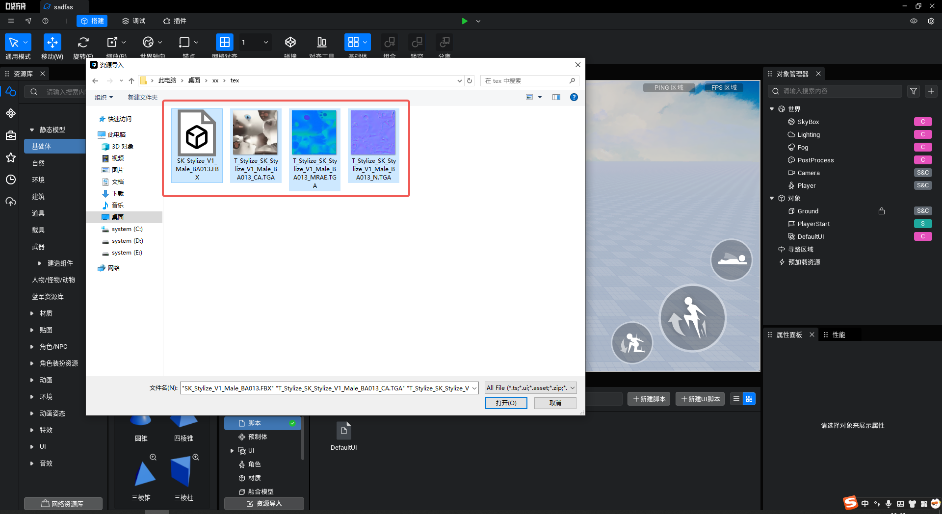Click the green Play button

point(464,21)
